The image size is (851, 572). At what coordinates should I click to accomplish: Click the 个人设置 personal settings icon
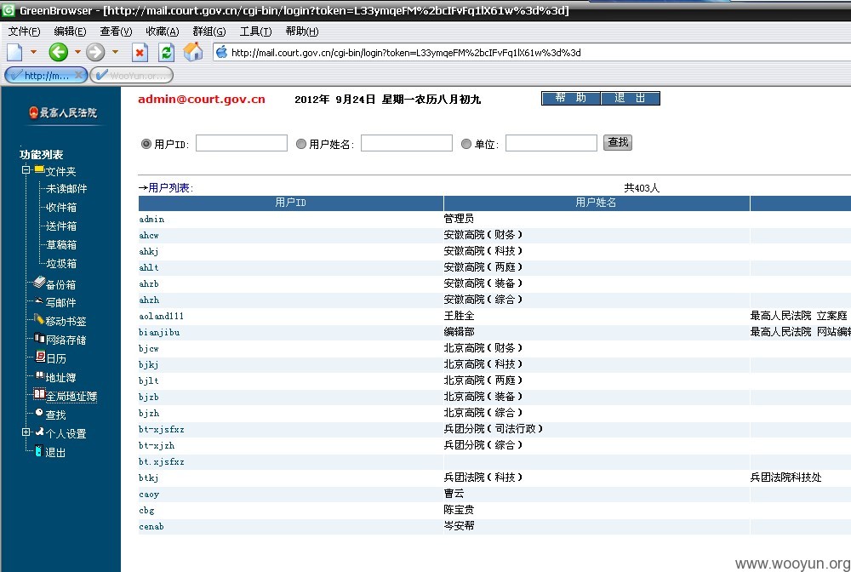click(40, 432)
